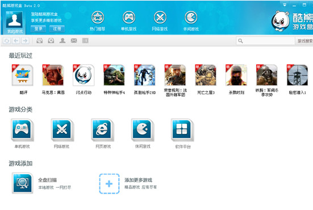Image resolution: width=313 pixels, height=210 pixels.
Task: Click 添加更多游戏 plus box
Action: [x=109, y=184]
